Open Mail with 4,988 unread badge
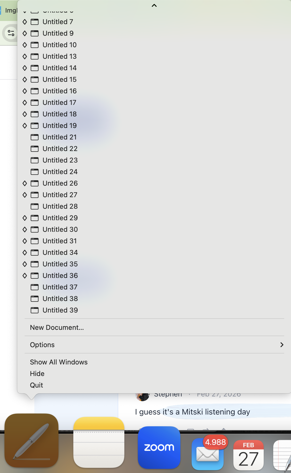The width and height of the screenshot is (291, 473). 207,454
